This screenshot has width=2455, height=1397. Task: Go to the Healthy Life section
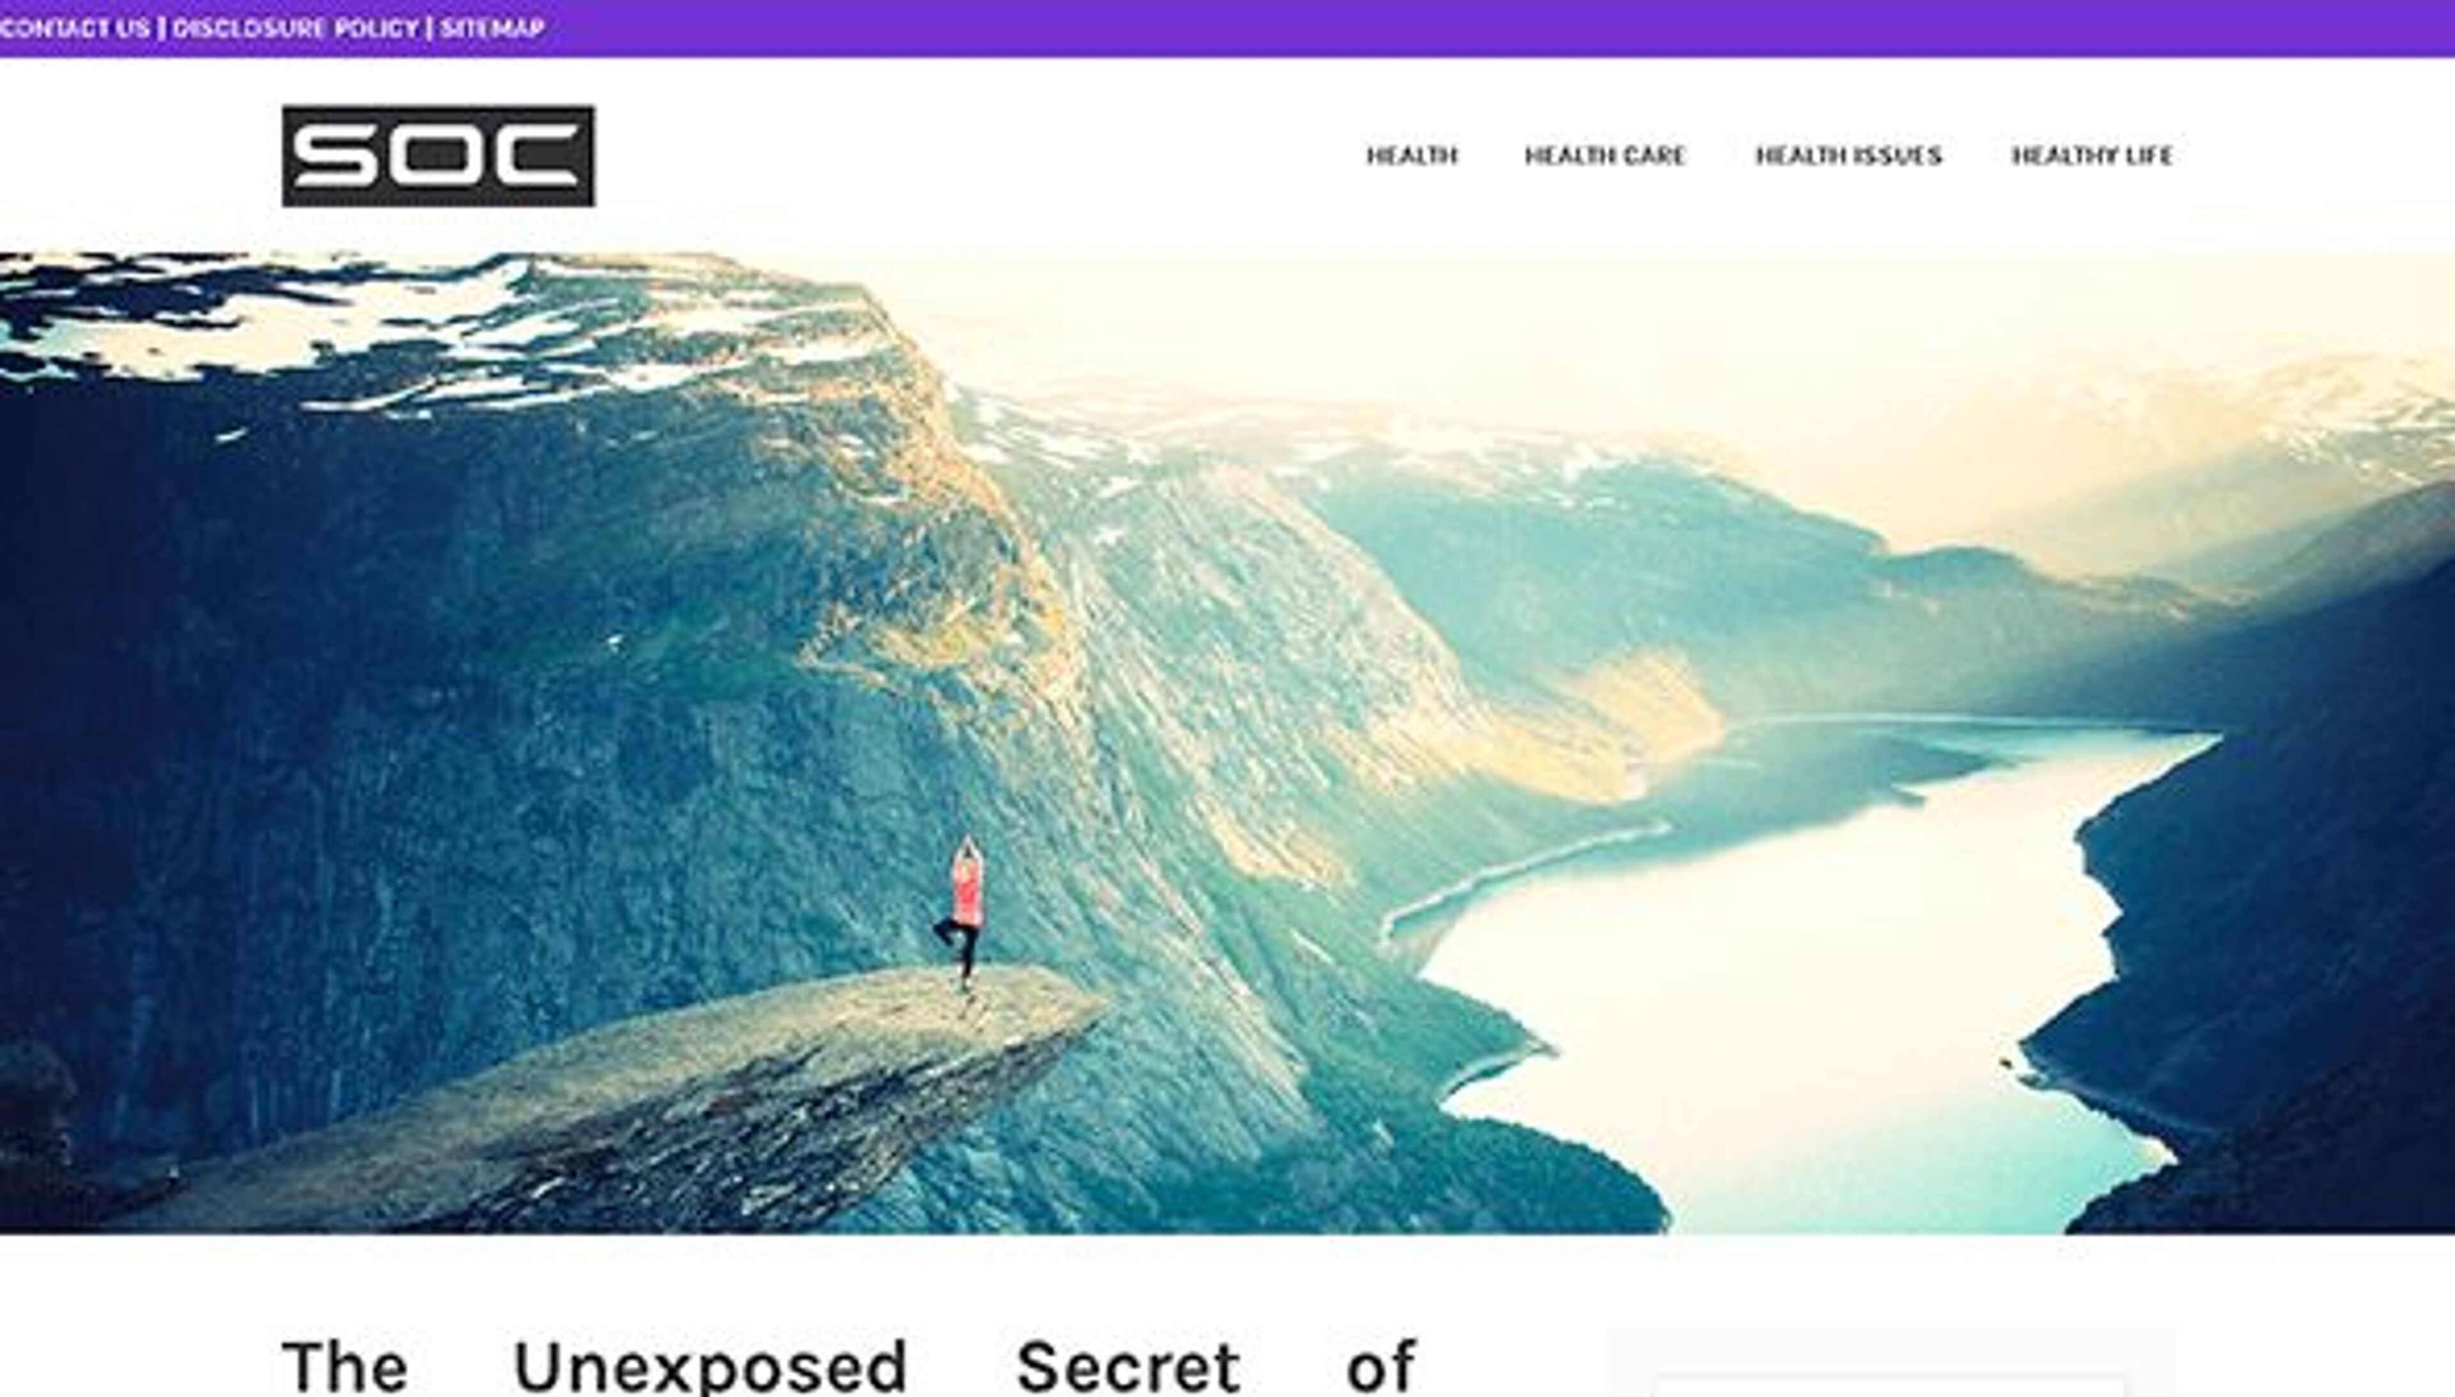coord(2093,155)
